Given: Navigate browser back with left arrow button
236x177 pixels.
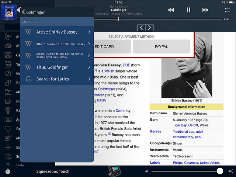Looking at the screenshot, I should [x=141, y=28].
